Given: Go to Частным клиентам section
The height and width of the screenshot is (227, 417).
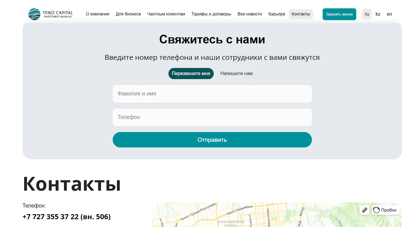Looking at the screenshot, I should [166, 14].
